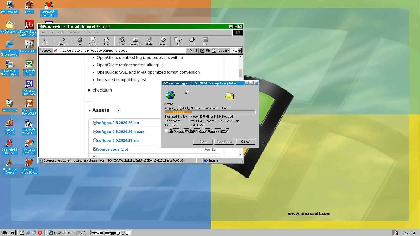Image resolution: width=420 pixels, height=236 pixels.
Task: Select the download taskbar button '29% of softgpu'
Action: [x=111, y=233]
